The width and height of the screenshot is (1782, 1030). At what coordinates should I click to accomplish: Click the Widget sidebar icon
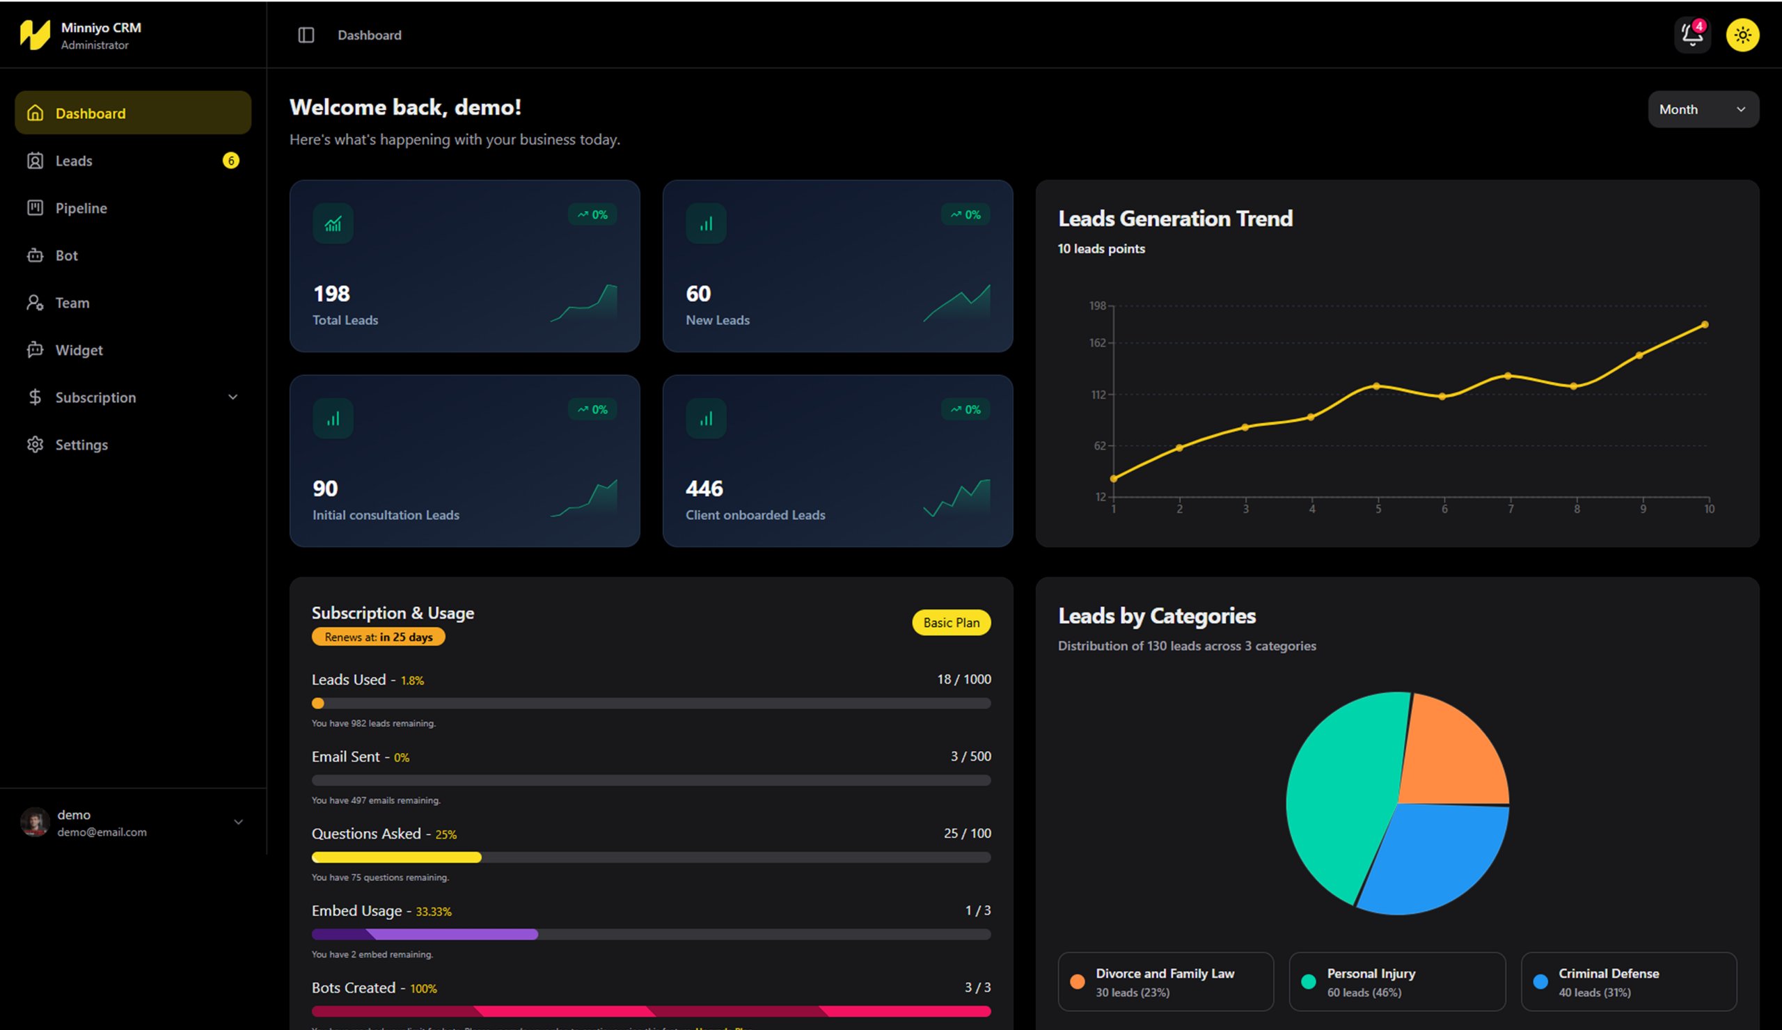tap(35, 350)
